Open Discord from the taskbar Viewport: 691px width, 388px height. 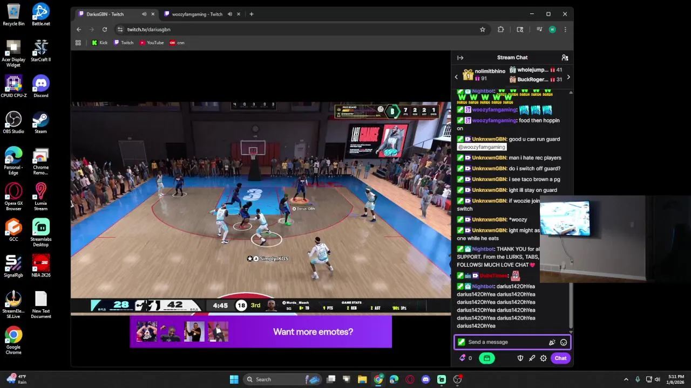click(x=426, y=379)
